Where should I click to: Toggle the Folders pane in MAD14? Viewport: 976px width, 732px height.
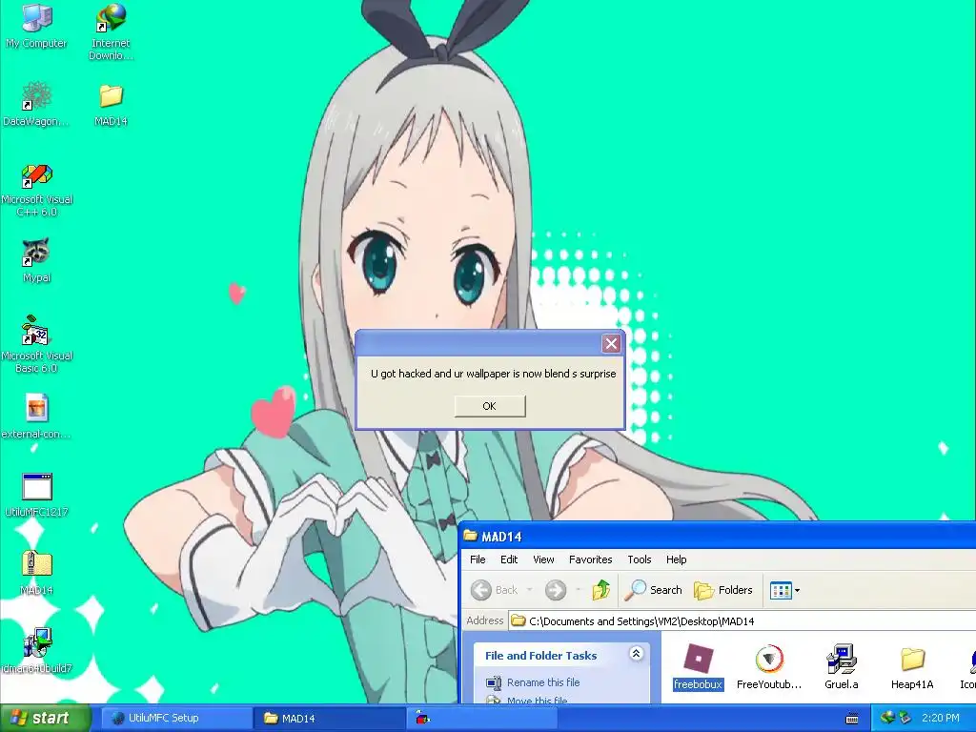coord(723,589)
